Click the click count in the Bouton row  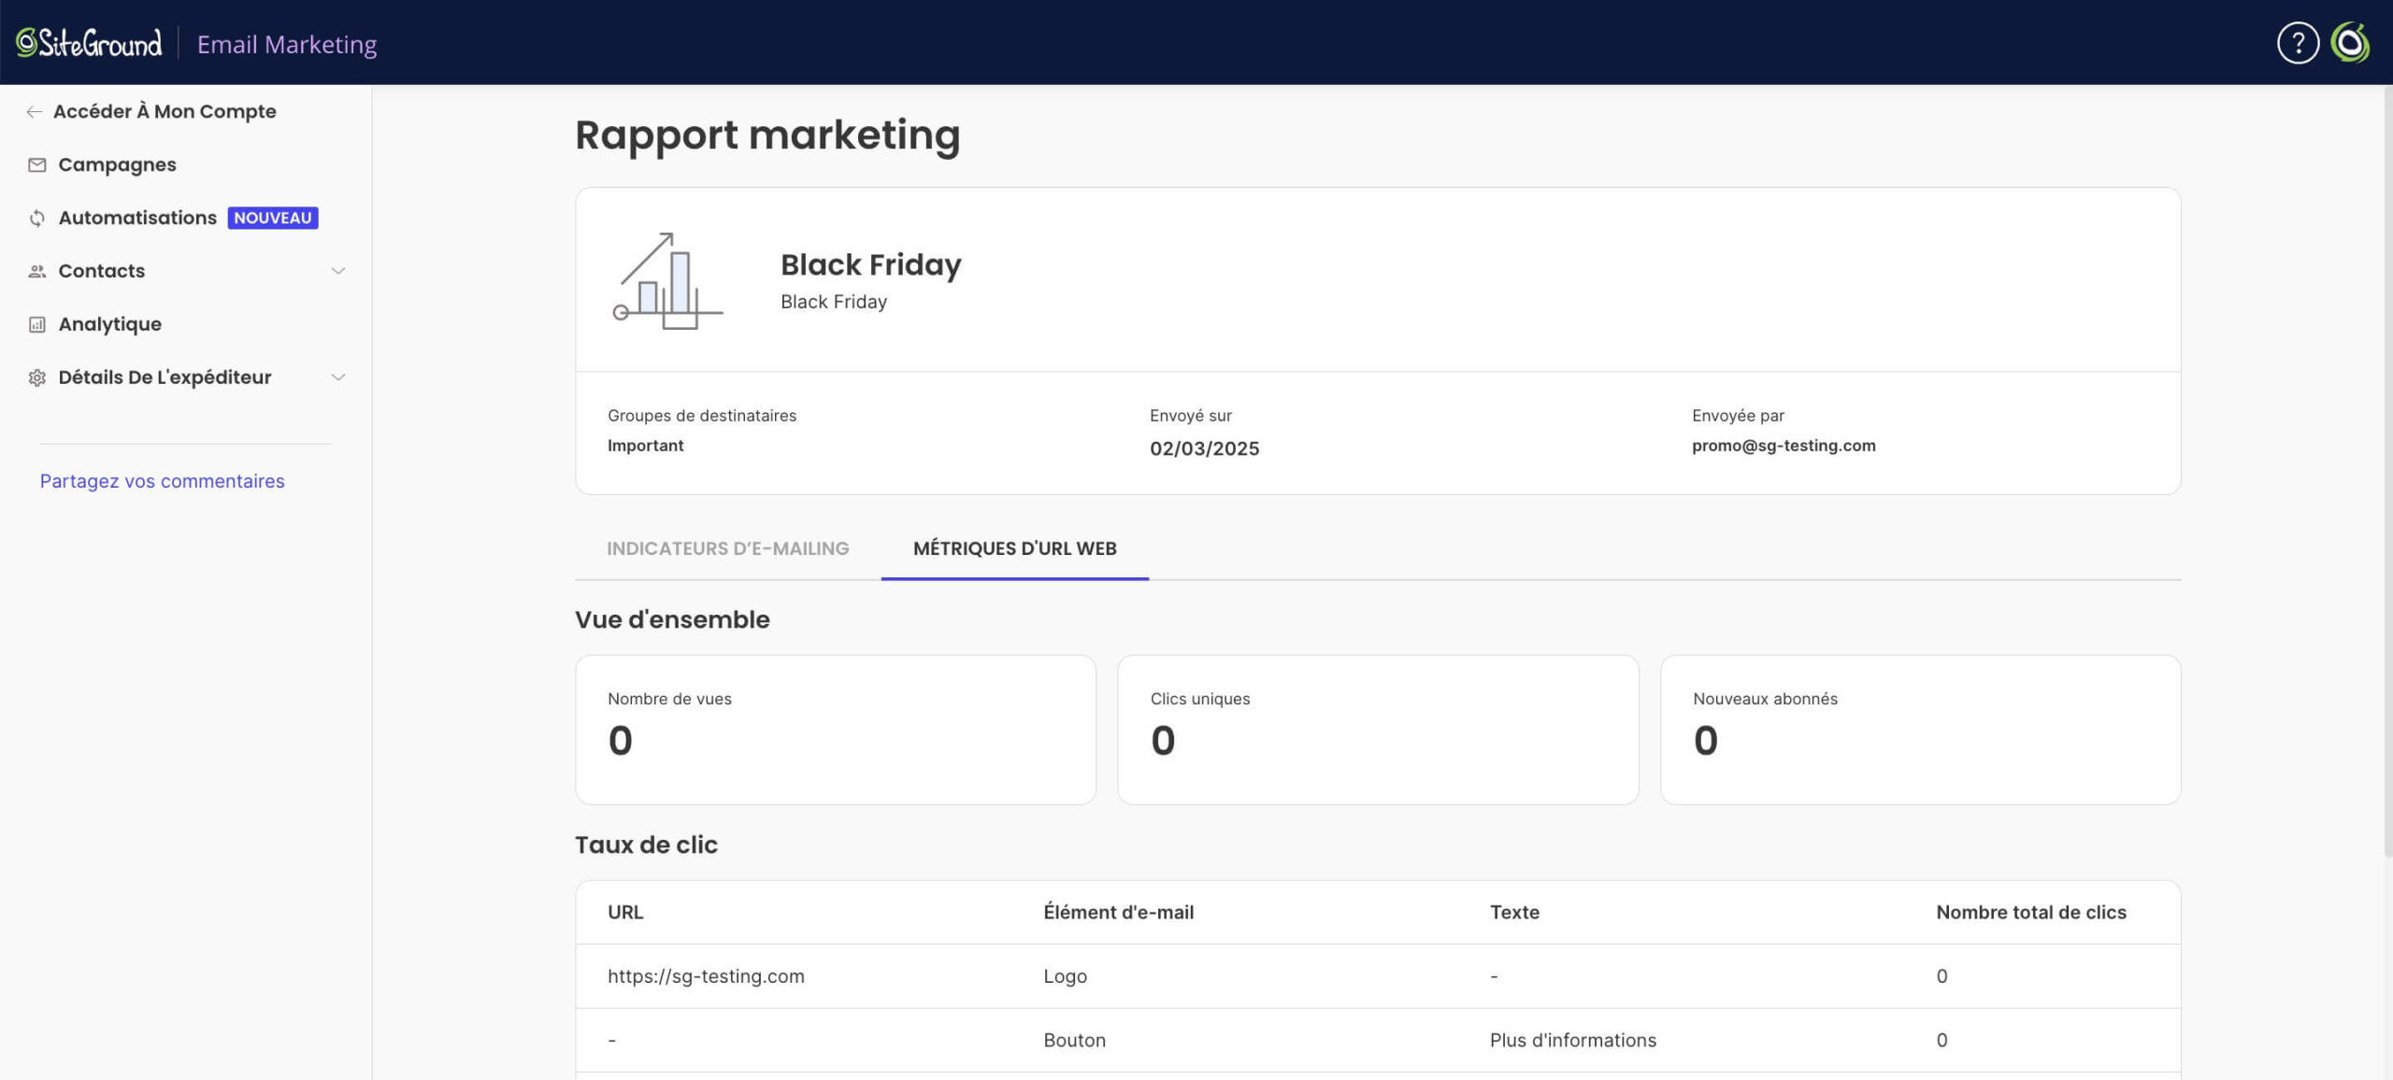tap(1942, 1040)
